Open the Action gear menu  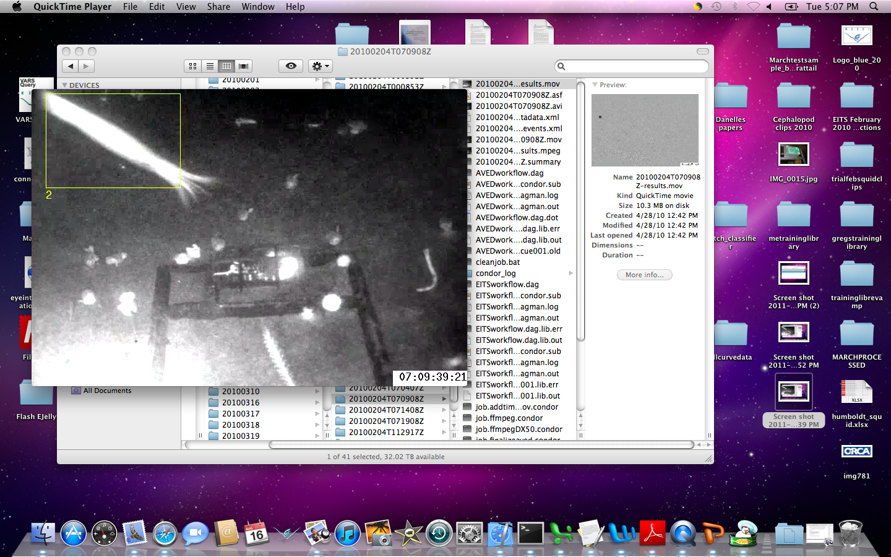coord(320,66)
